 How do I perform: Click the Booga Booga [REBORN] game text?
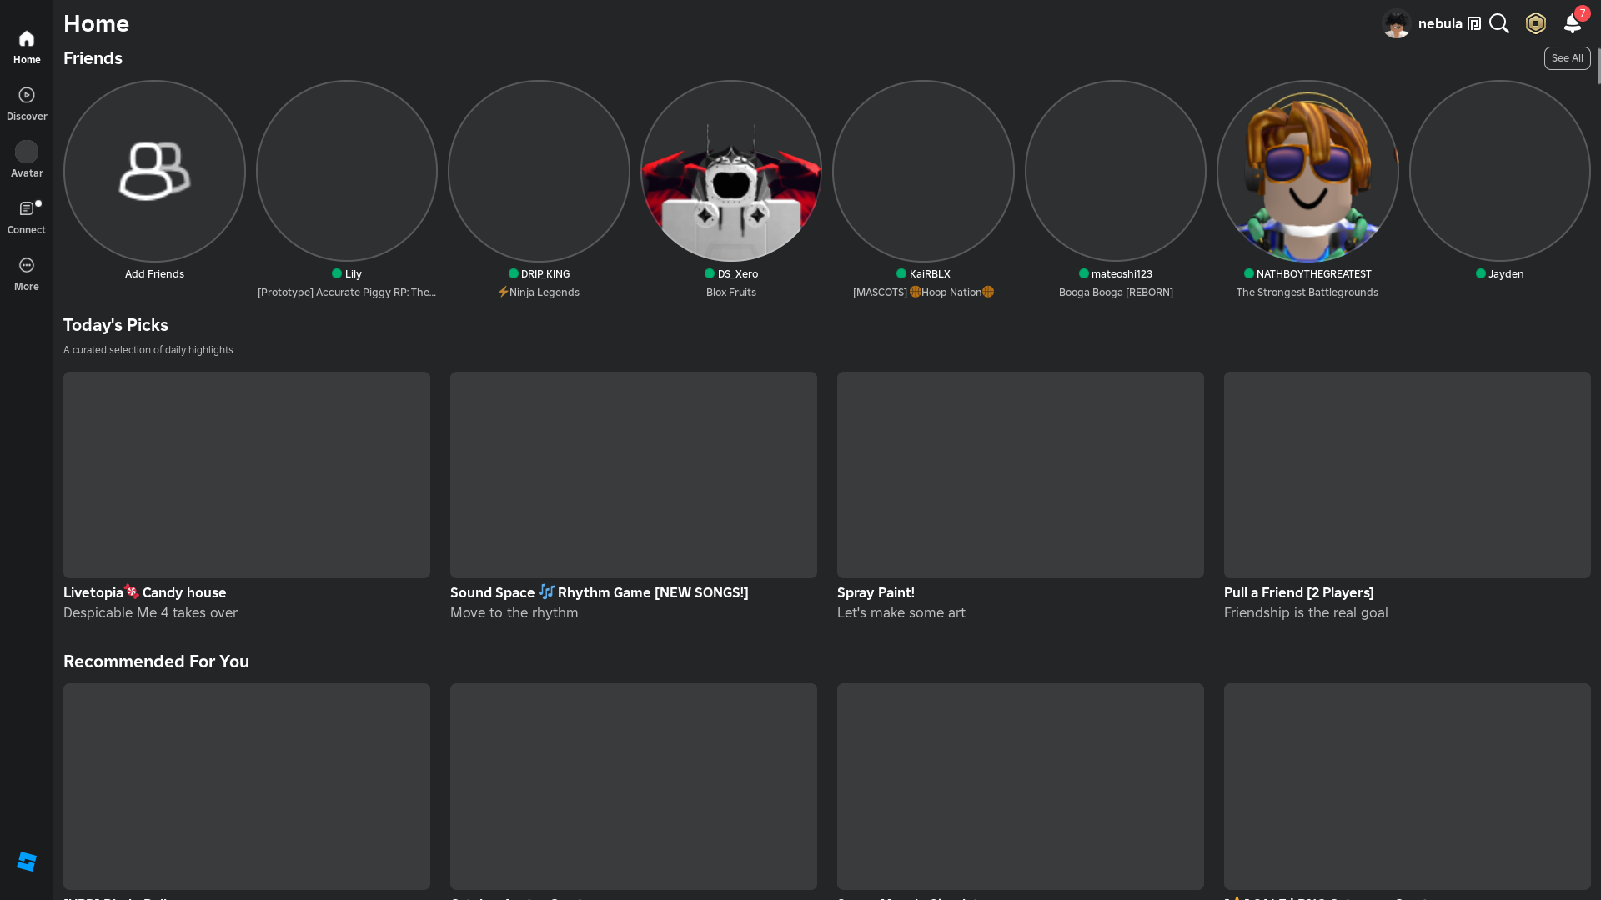pyautogui.click(x=1116, y=292)
